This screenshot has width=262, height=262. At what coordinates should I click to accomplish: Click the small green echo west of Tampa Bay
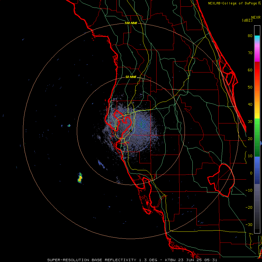69,125
